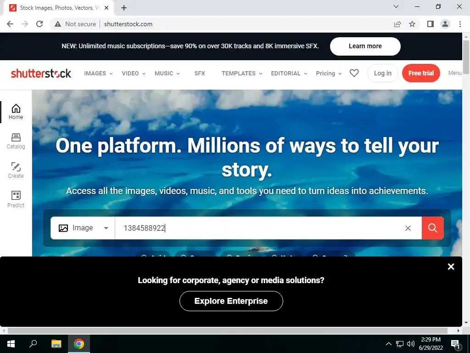Open the notification center icon
The height and width of the screenshot is (353, 470).
coord(455,344)
